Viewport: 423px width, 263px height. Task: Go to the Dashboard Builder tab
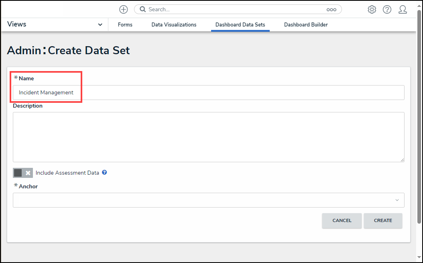click(306, 25)
